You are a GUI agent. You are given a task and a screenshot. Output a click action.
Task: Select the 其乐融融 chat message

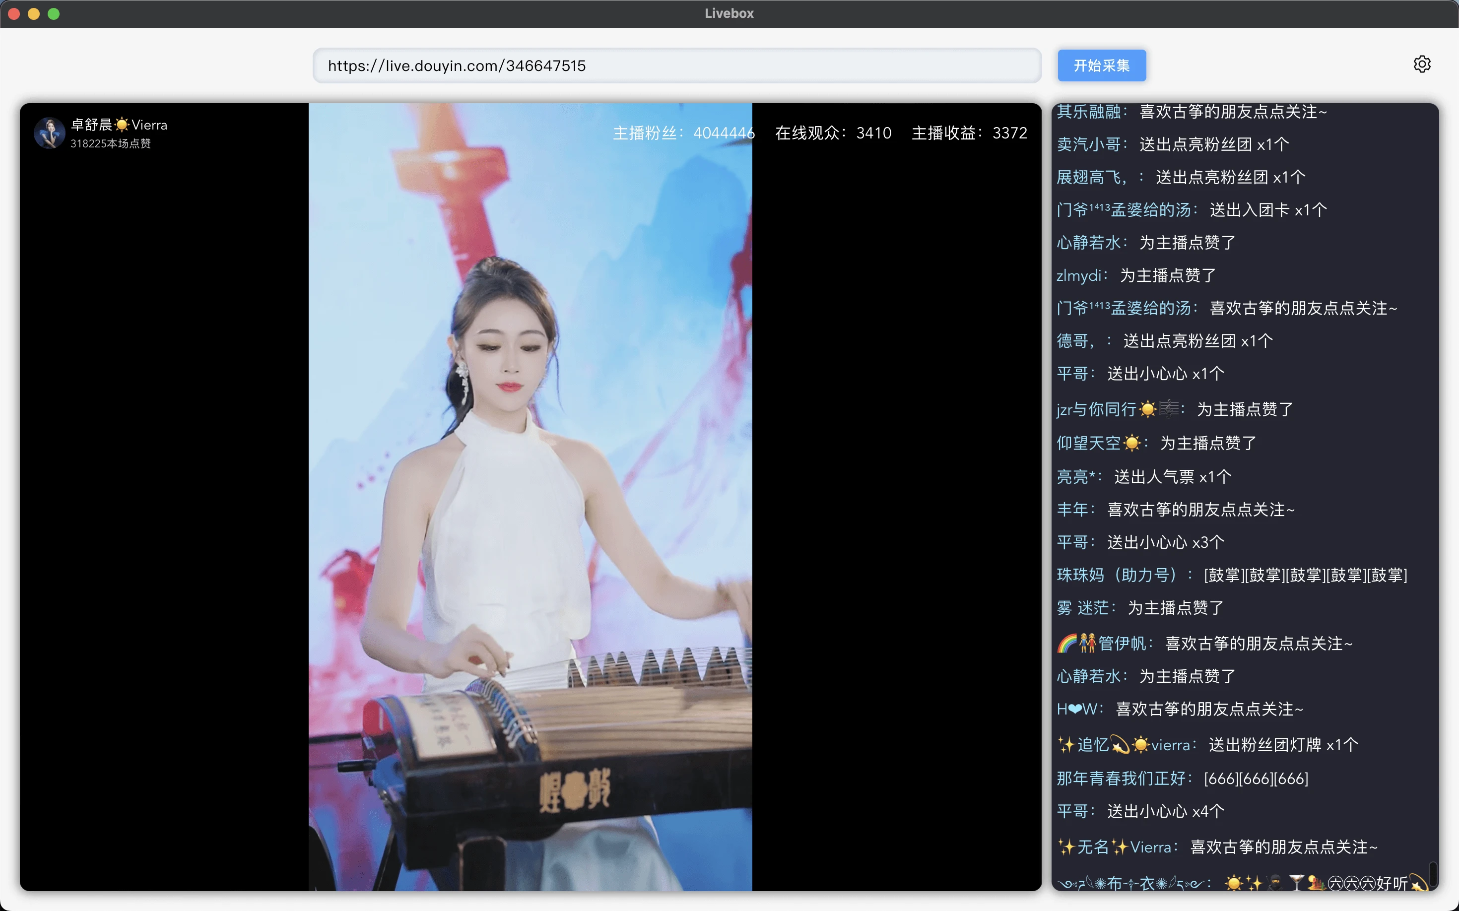(1192, 112)
